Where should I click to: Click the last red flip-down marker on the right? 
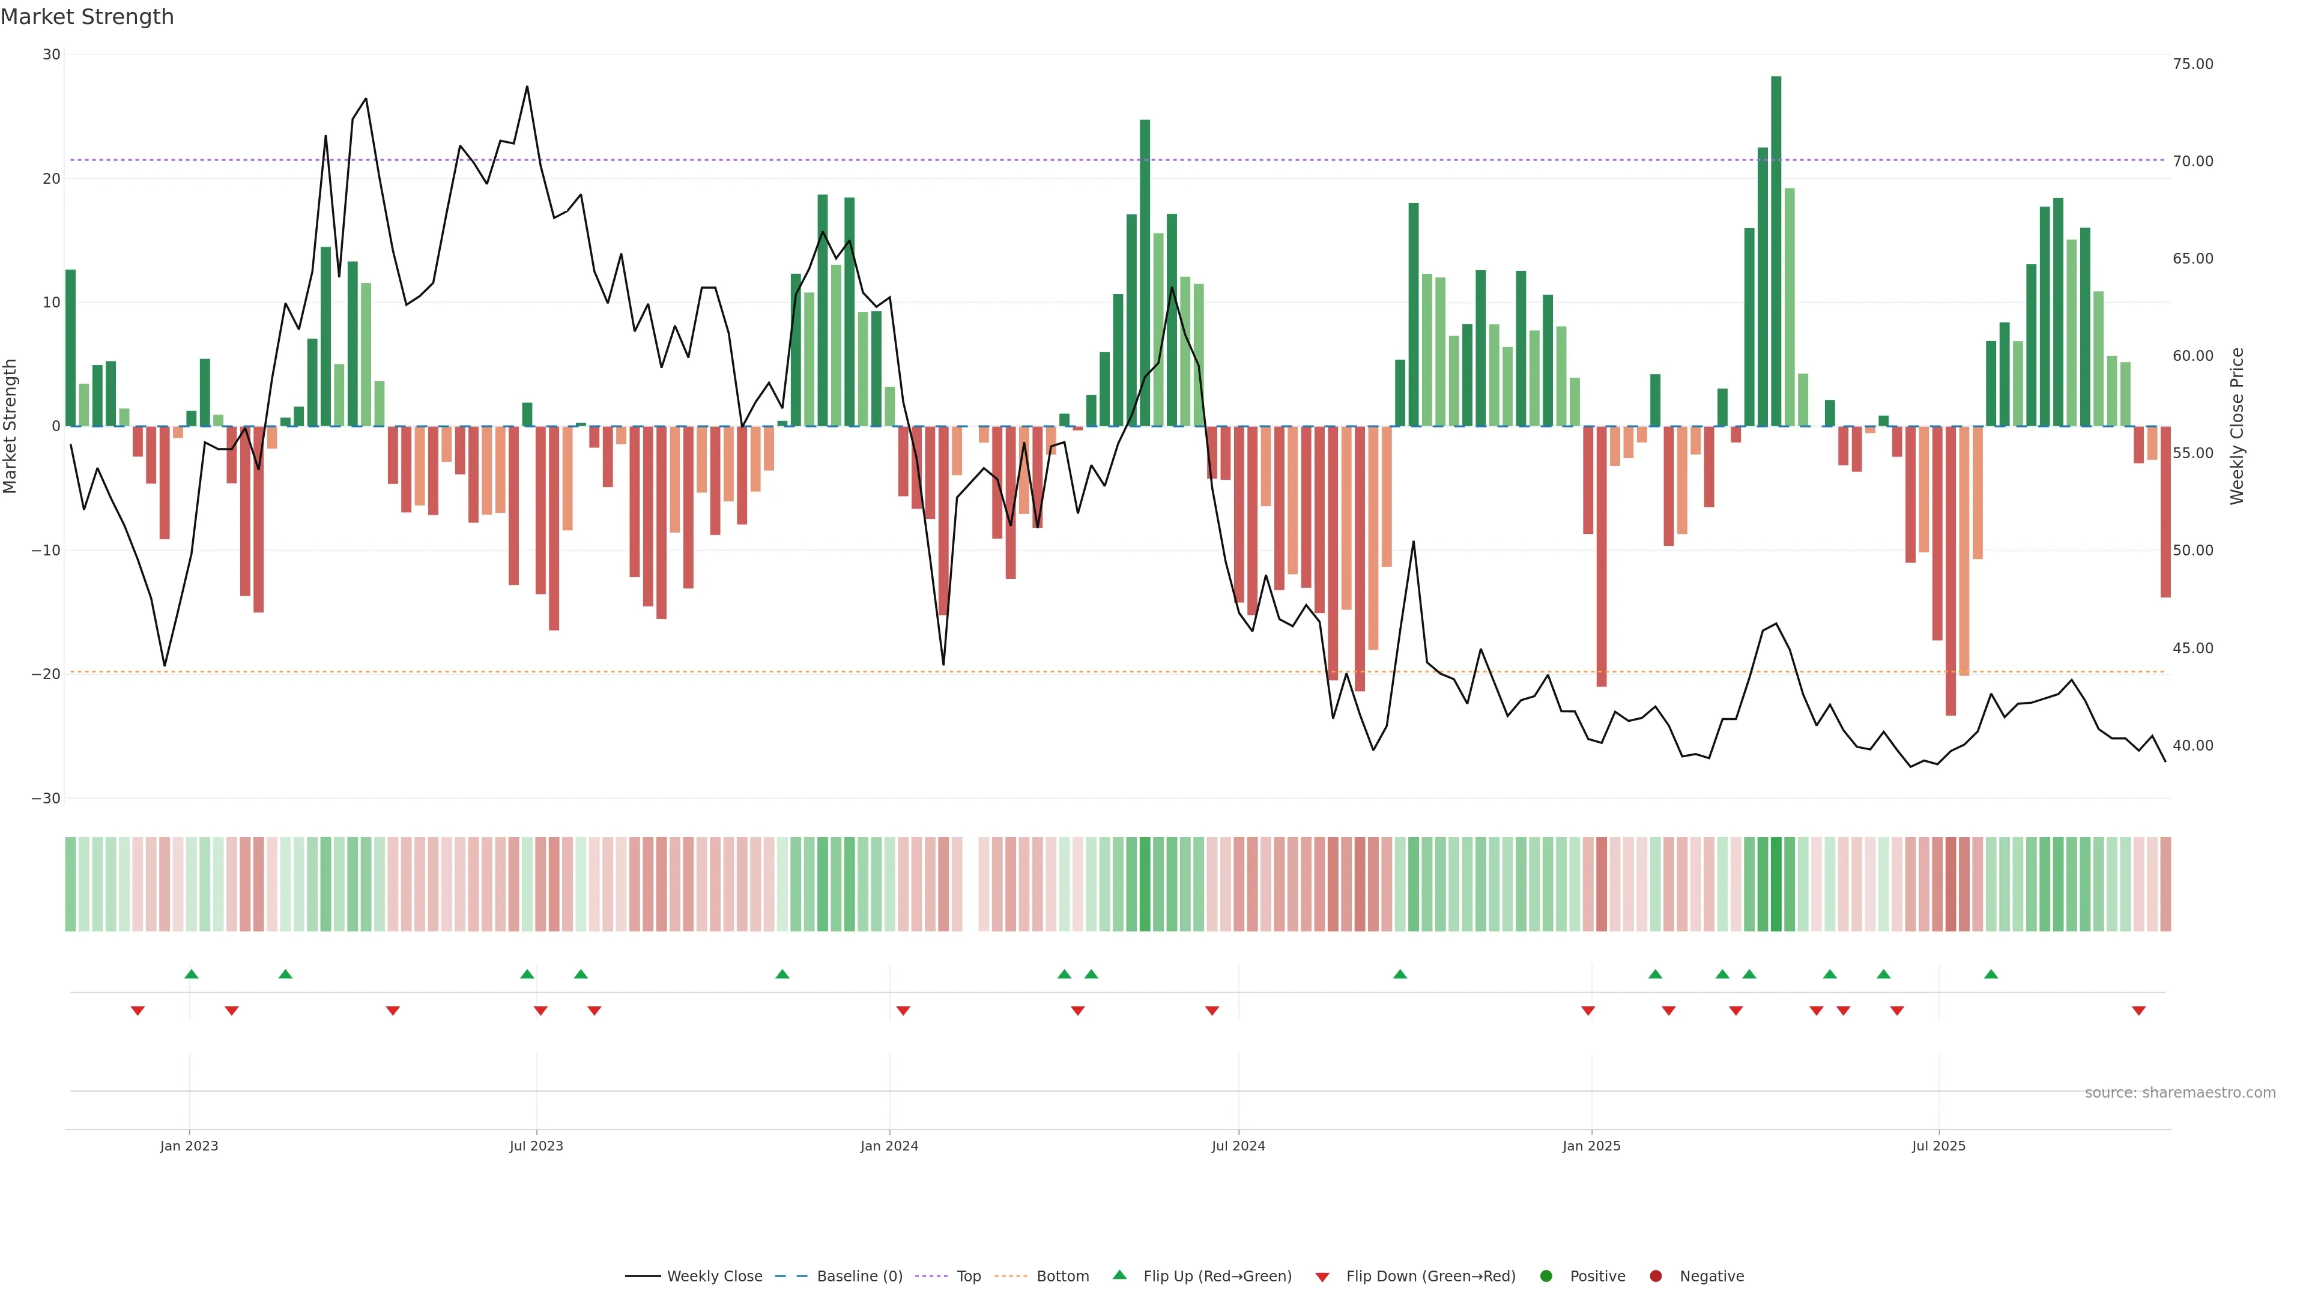[2138, 1011]
